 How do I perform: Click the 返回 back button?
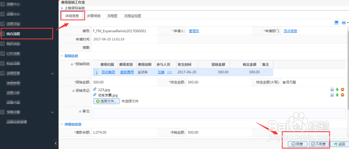[339, 144]
